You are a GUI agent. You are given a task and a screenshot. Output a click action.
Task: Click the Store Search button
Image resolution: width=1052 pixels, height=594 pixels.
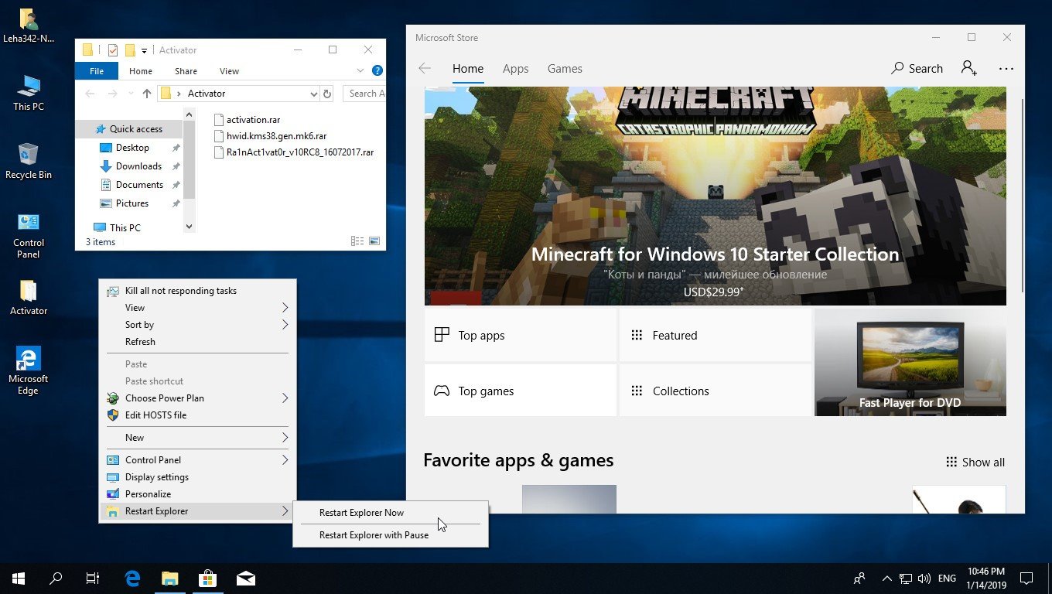917,69
